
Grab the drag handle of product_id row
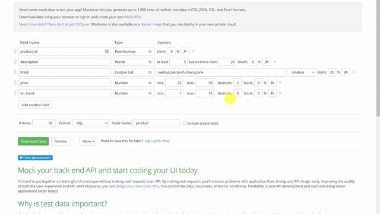click(15, 52)
